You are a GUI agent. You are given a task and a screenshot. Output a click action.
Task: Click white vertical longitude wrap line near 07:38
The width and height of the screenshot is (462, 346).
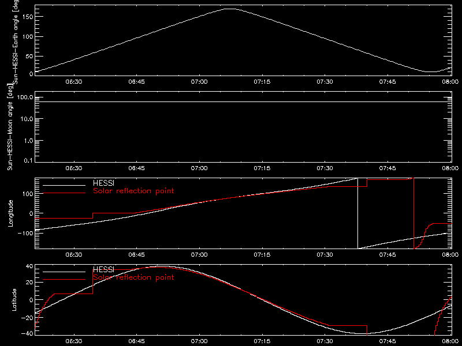[x=357, y=213]
